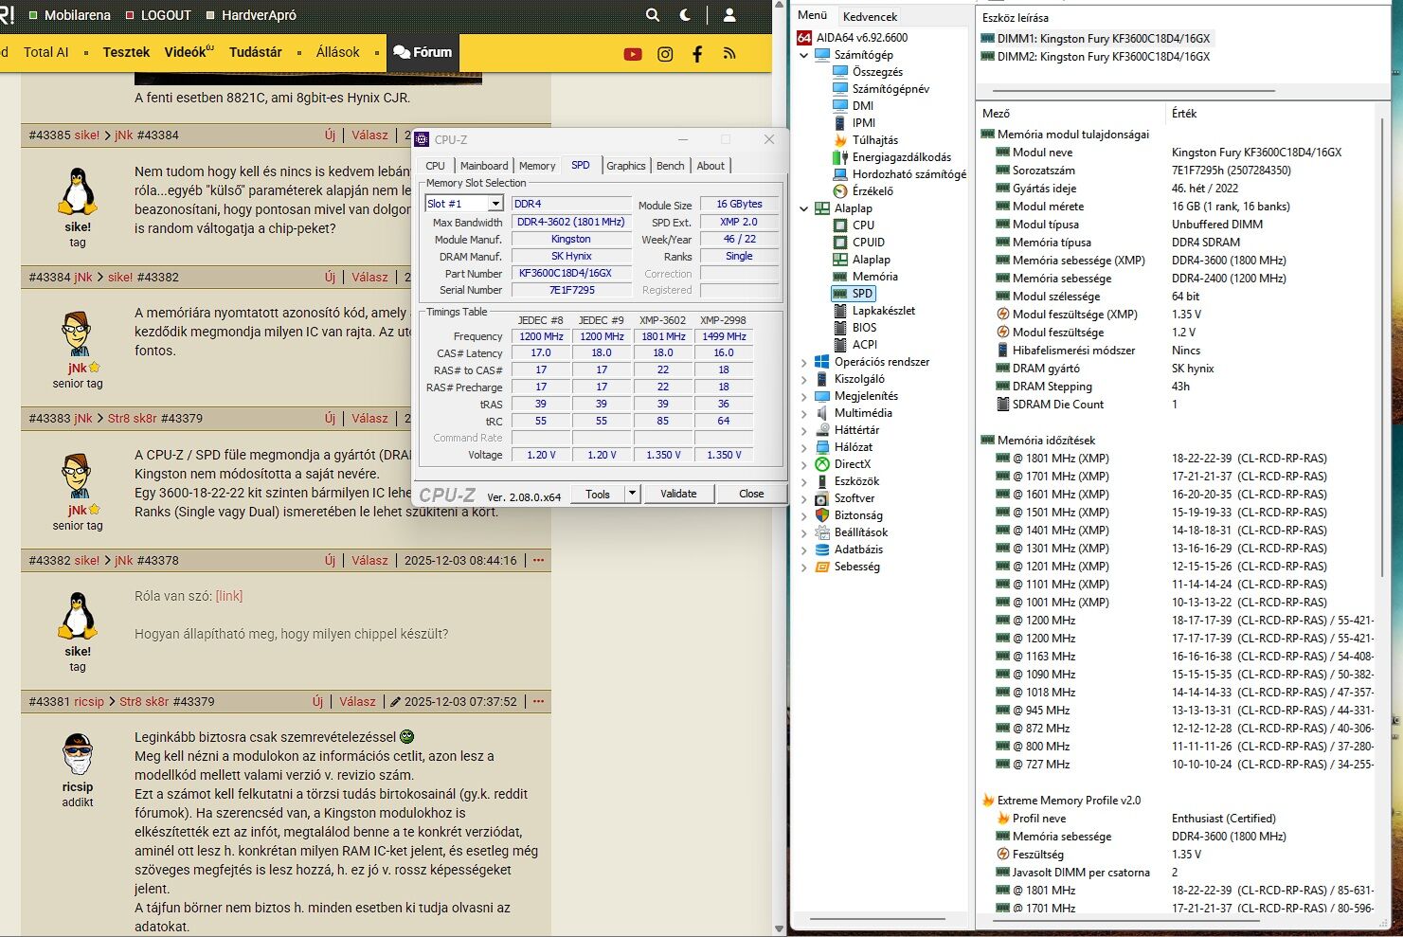Collapse Számítógép node in AIDA64 tree
This screenshot has width=1403, height=937.
pos(804,55)
